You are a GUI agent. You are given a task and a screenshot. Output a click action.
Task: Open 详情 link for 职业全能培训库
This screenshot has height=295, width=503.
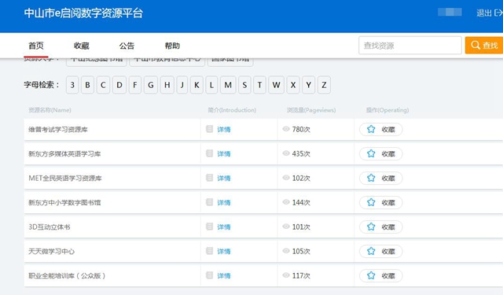pos(224,276)
